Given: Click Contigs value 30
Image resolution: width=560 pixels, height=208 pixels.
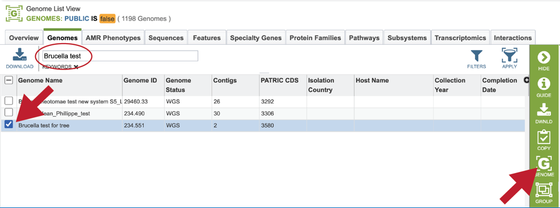Looking at the screenshot, I should (x=216, y=113).
